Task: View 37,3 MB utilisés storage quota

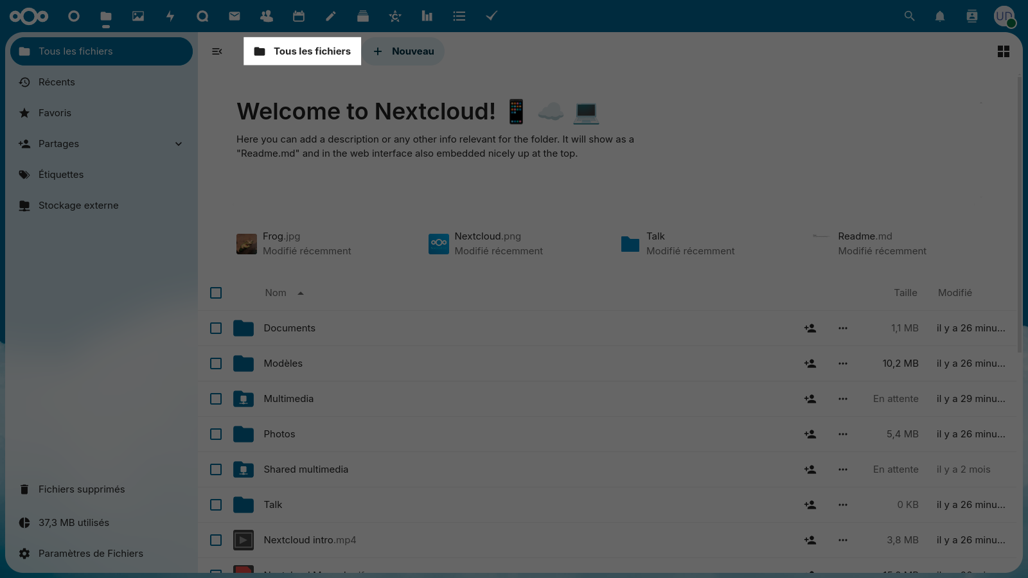Action: 102,523
